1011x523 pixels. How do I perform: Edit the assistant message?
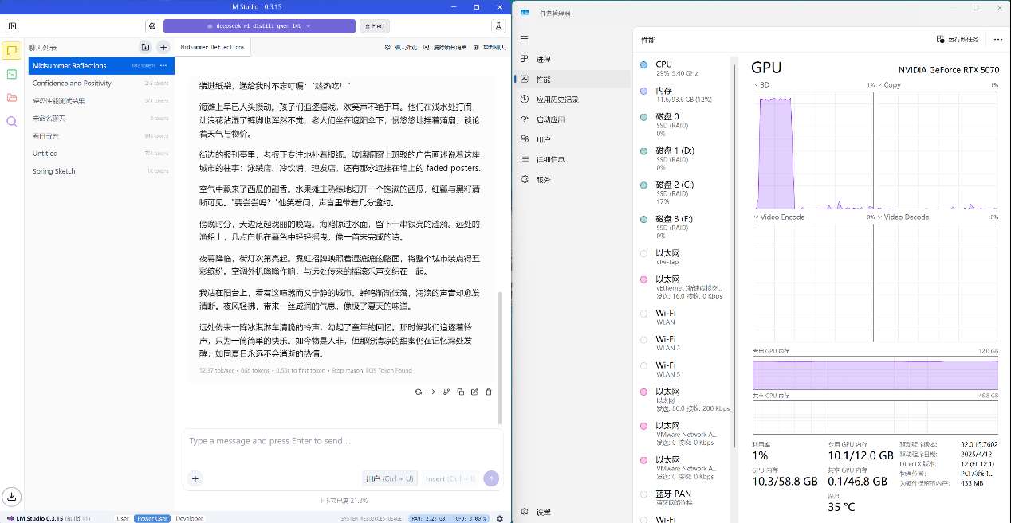click(x=474, y=392)
